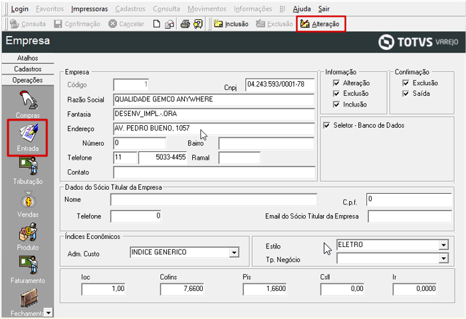Toggle Exclusão checkbox under Confirmação
This screenshot has width=466, height=319.
[x=406, y=83]
